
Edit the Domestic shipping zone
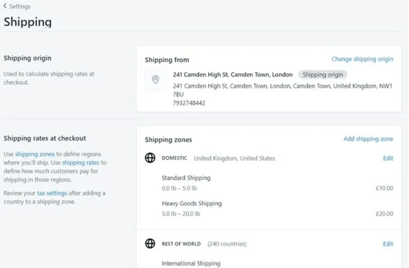(x=388, y=158)
